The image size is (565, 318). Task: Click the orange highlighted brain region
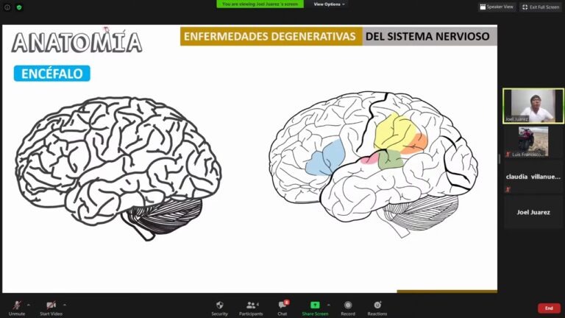coord(416,144)
